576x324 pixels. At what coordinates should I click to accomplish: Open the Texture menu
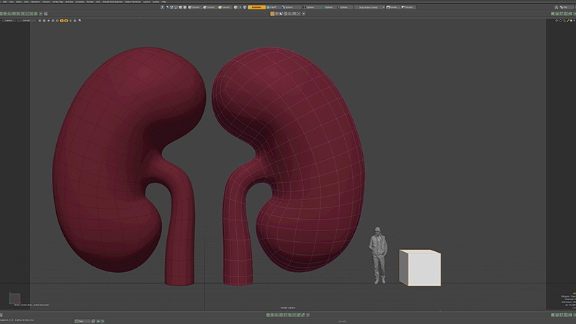click(46, 2)
